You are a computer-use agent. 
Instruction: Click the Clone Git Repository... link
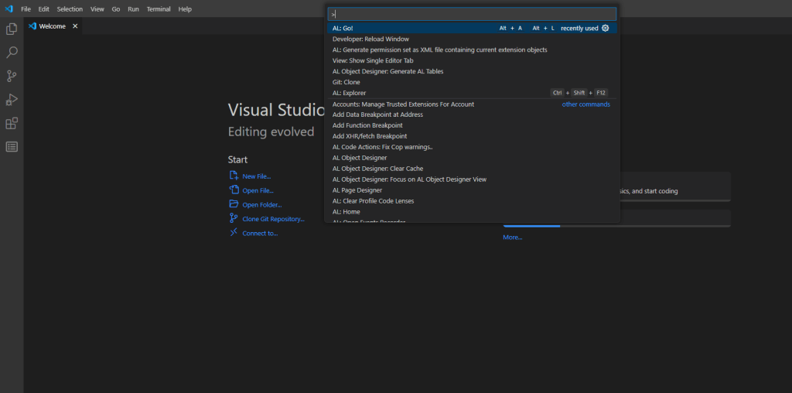click(273, 219)
